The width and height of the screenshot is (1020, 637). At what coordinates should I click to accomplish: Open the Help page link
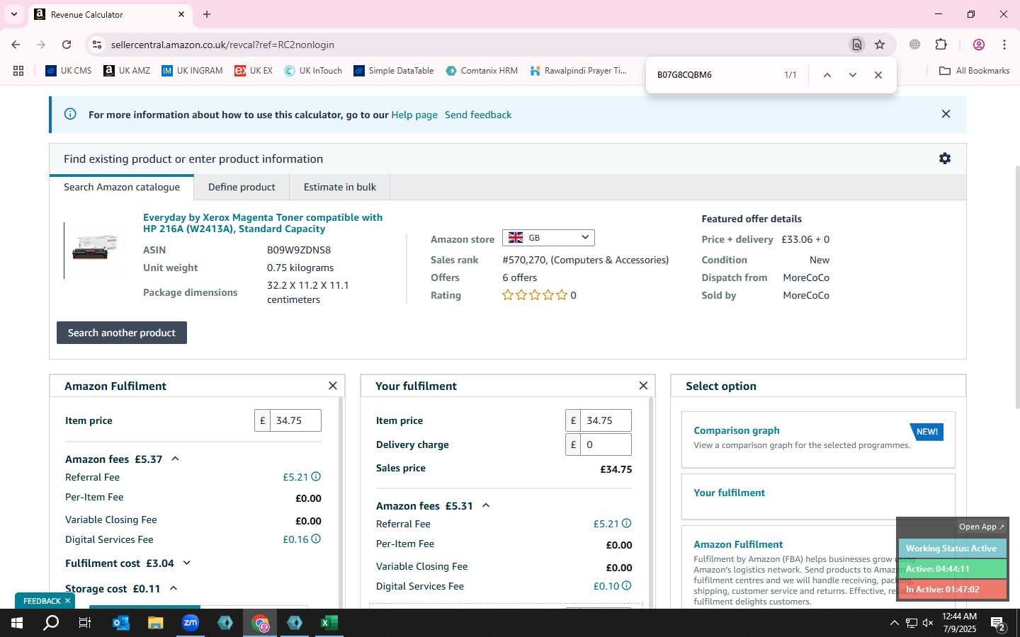pos(414,115)
